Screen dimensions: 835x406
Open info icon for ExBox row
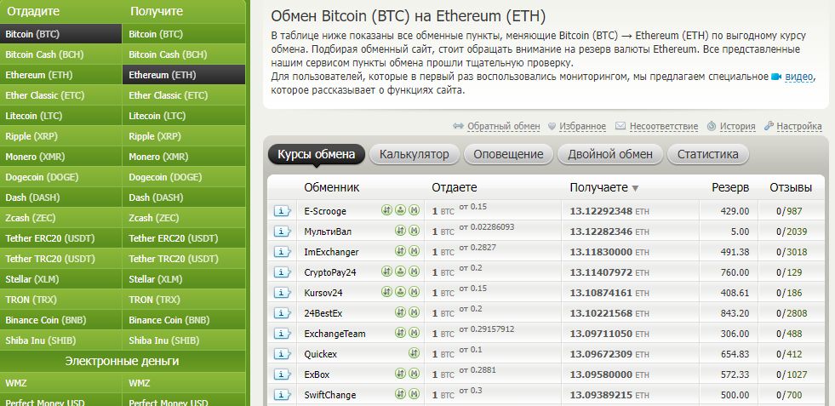click(283, 374)
